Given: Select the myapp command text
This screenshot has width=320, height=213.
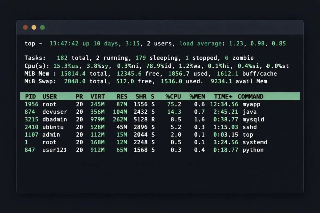Looking at the screenshot, I should click(x=251, y=104).
